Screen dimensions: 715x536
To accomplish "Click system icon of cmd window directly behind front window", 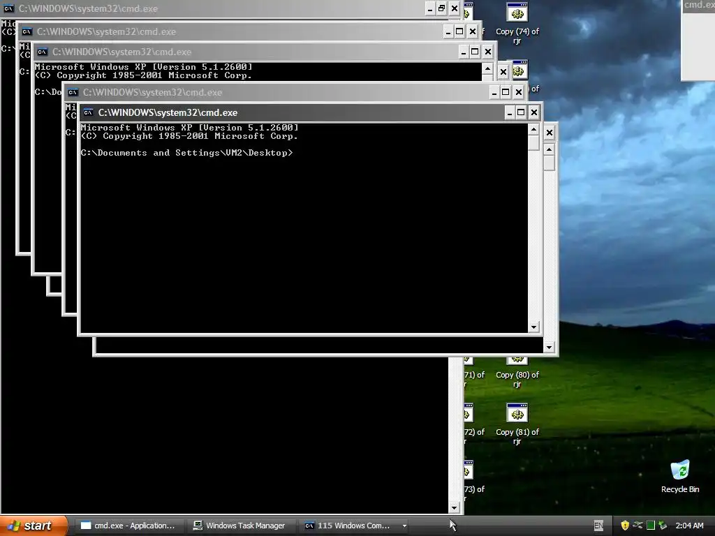I will click(x=73, y=93).
